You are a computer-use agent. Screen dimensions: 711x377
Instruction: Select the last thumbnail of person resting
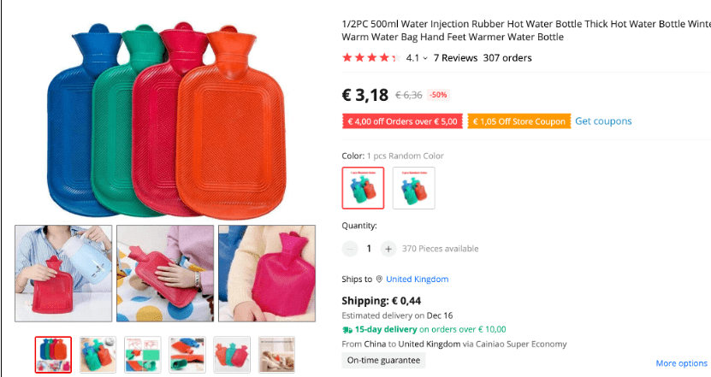pyautogui.click(x=276, y=355)
